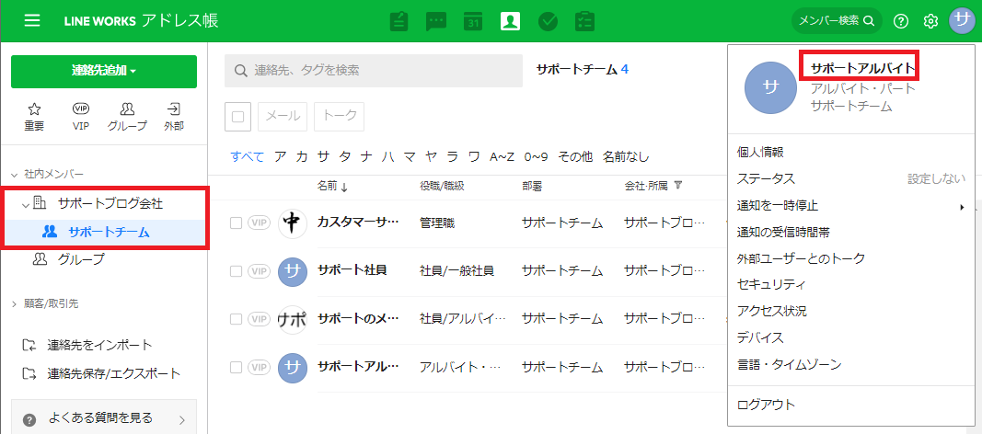Collapse the サポートブログ会社 tree node
The width and height of the screenshot is (982, 434).
coord(26,203)
